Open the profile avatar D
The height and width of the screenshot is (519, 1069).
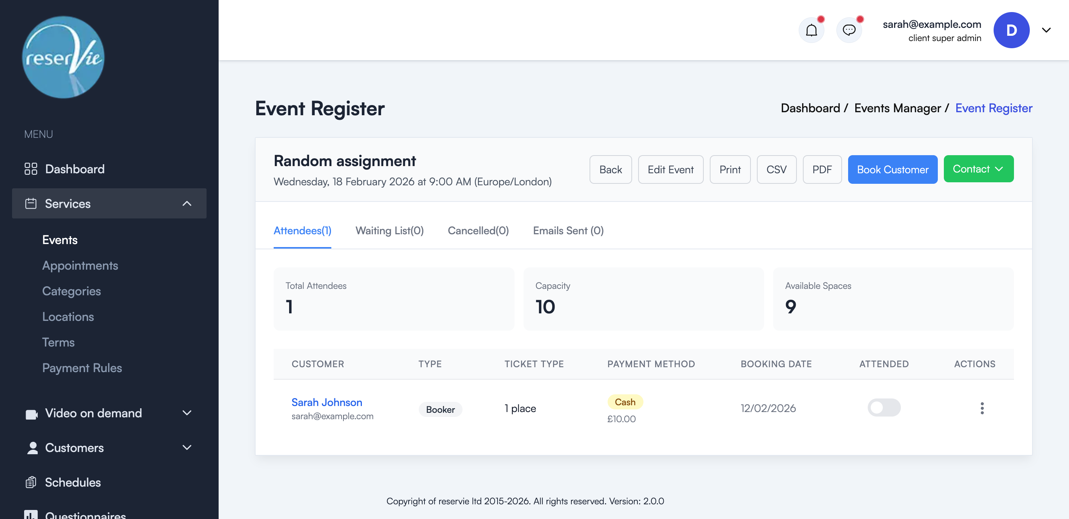[x=1011, y=30]
